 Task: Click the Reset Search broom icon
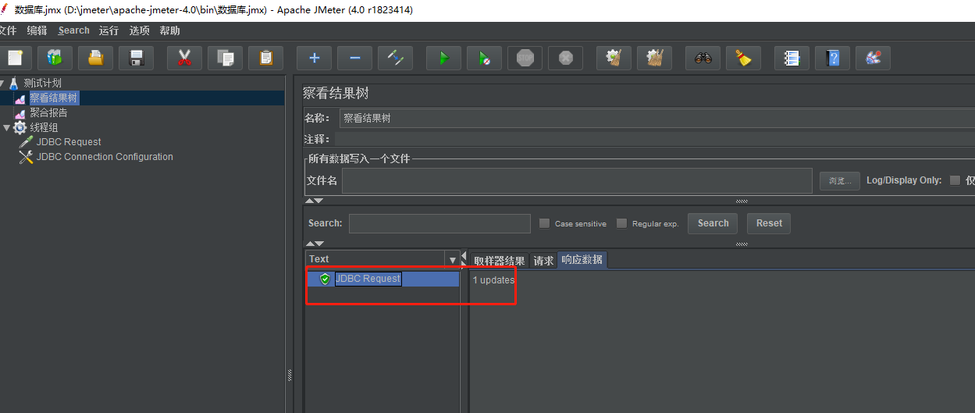pos(743,58)
